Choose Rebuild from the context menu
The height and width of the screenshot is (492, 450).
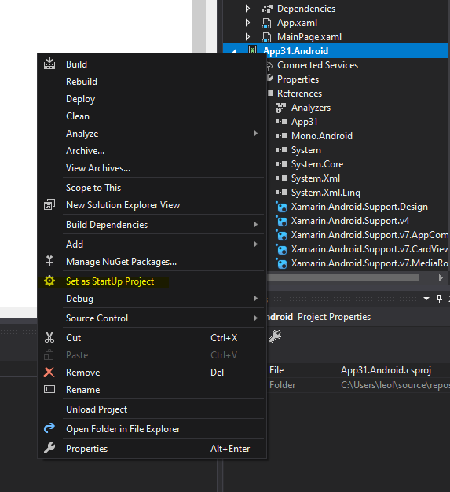[x=82, y=82]
